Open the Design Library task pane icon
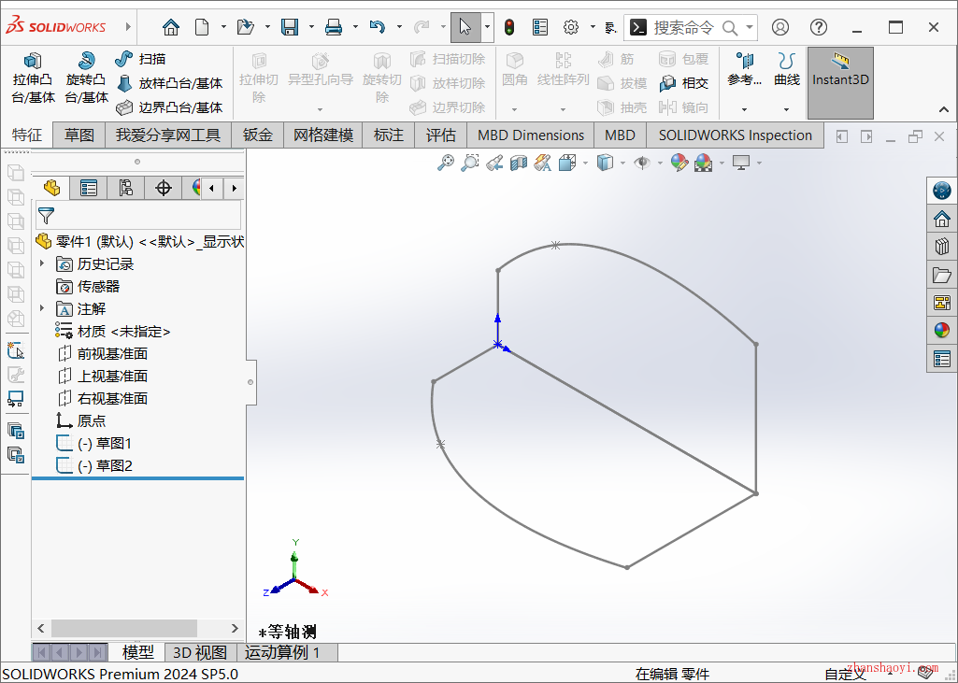The width and height of the screenshot is (958, 683). pos(941,247)
